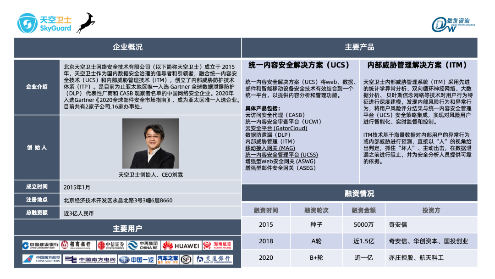Click the 融资时间 column header
This screenshot has height=279, width=495.
[266, 211]
